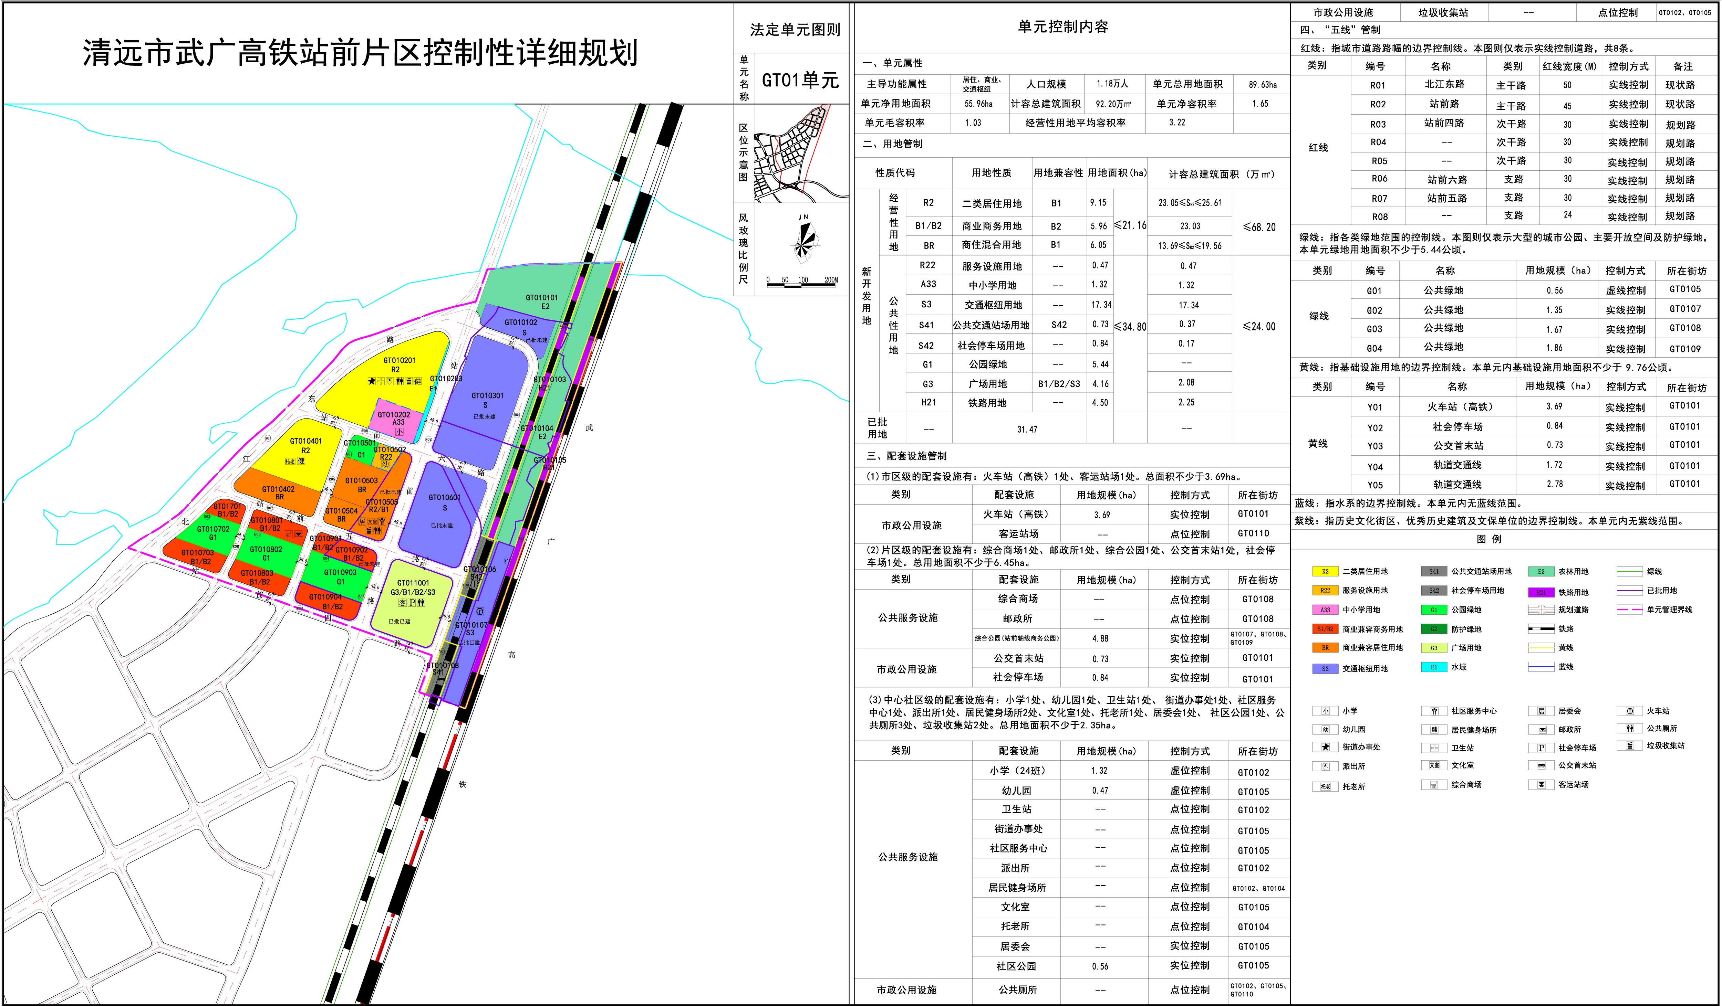Select the orange BR legend swatch
Viewport: 1722px width, 1006px height.
(x=1325, y=647)
